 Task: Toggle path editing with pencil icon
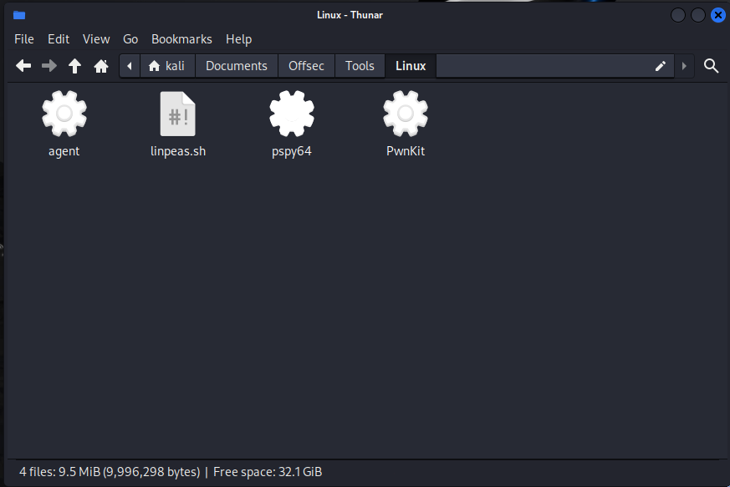point(660,66)
